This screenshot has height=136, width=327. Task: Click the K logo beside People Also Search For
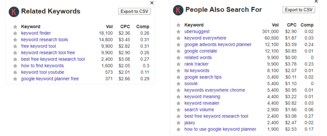(178, 10)
